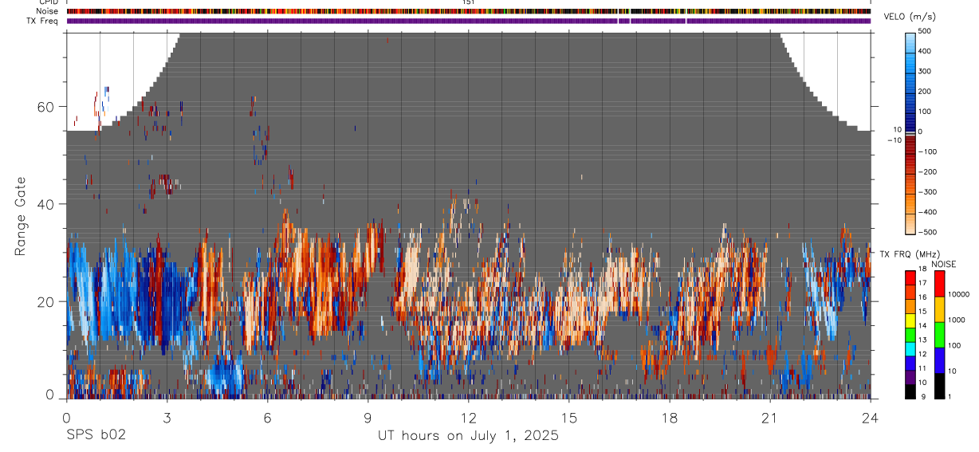The image size is (979, 452).
Task: Click the purple TX Freq strip above the plot
Action: click(469, 21)
